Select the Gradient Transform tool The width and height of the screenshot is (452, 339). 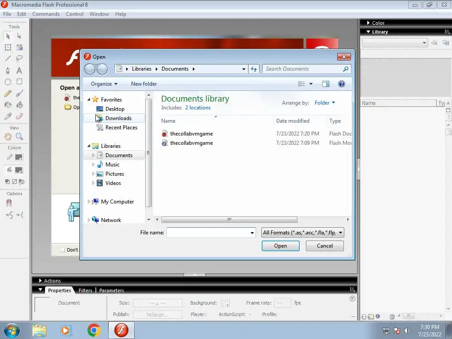point(19,47)
